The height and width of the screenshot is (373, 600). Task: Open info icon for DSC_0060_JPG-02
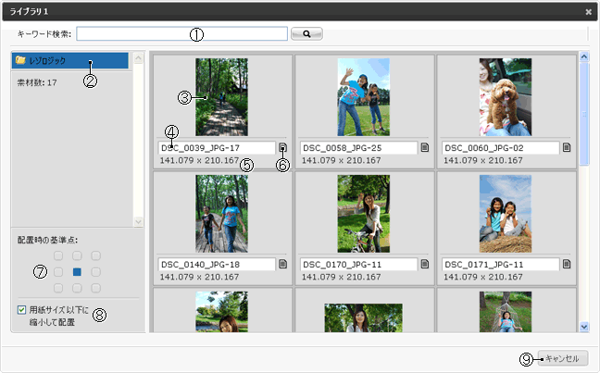click(567, 147)
